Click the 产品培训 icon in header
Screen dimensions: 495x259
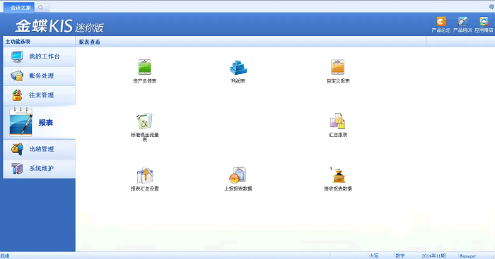pos(462,21)
